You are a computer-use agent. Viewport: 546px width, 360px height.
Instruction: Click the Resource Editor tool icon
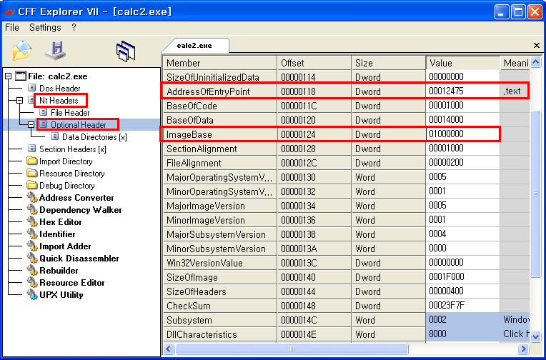point(32,282)
